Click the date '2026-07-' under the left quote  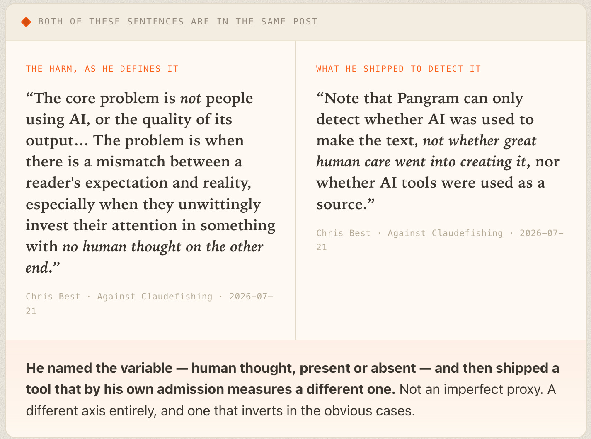click(x=251, y=297)
